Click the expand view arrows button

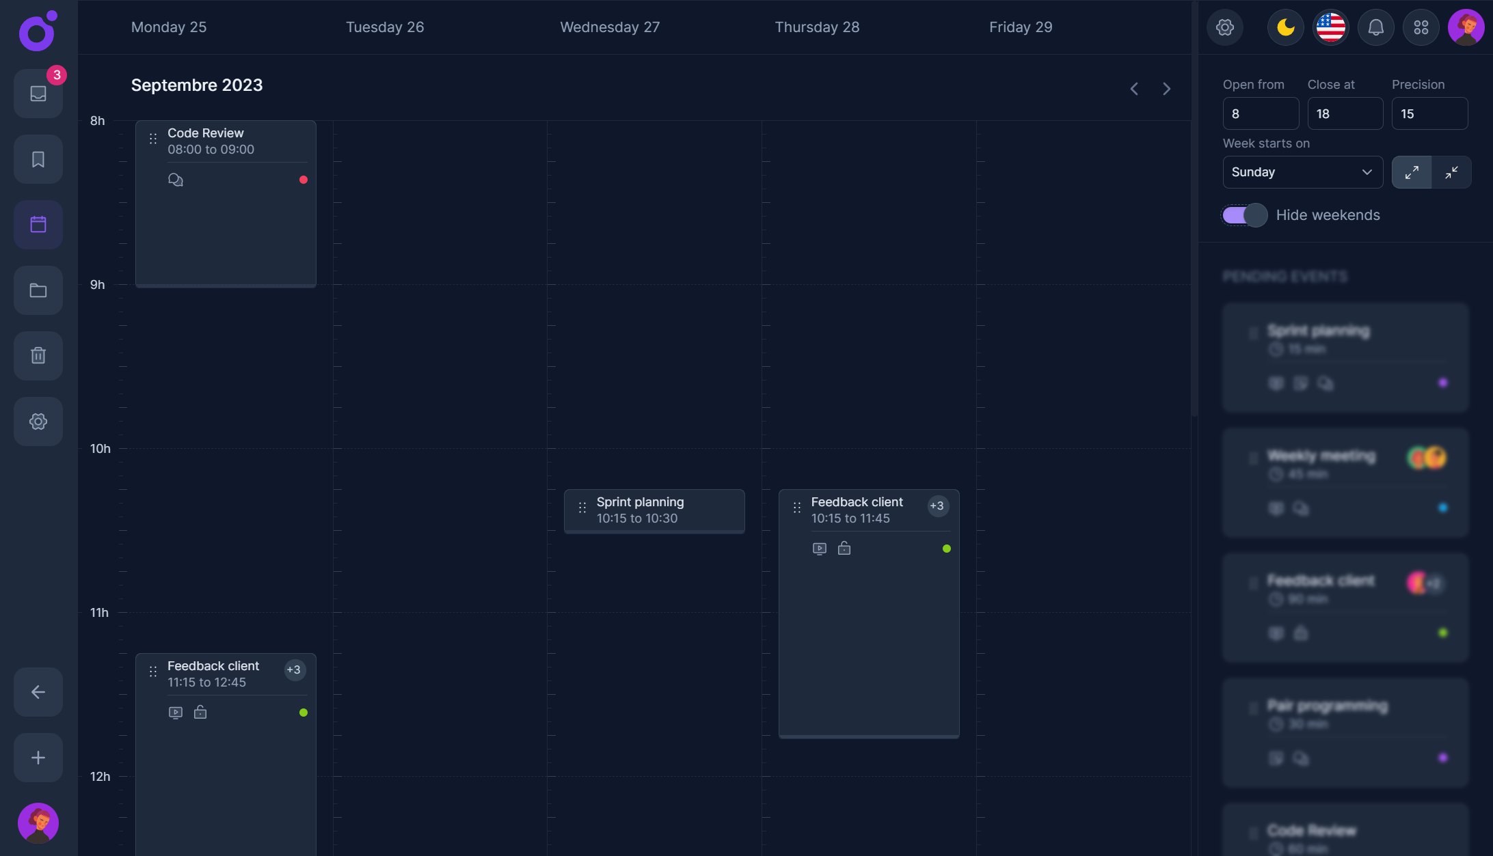pos(1412,172)
